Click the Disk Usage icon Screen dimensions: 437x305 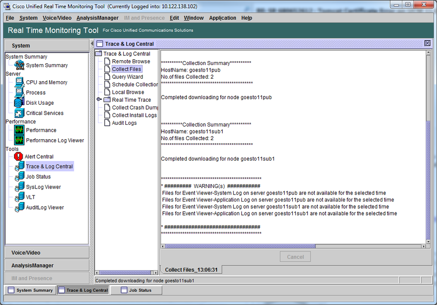[19, 103]
